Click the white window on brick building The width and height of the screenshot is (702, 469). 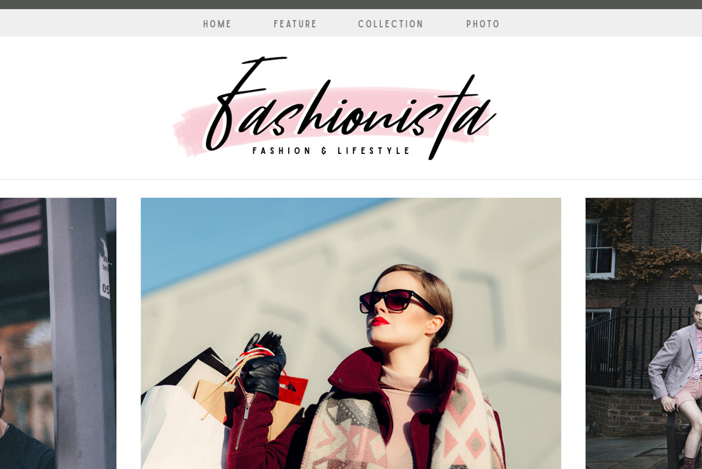click(600, 248)
